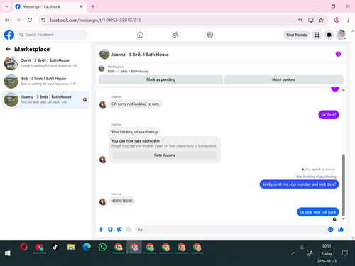Screen dimensions: 355x266
Task: Click the browser zoom magnifier icon
Action: [300, 20]
